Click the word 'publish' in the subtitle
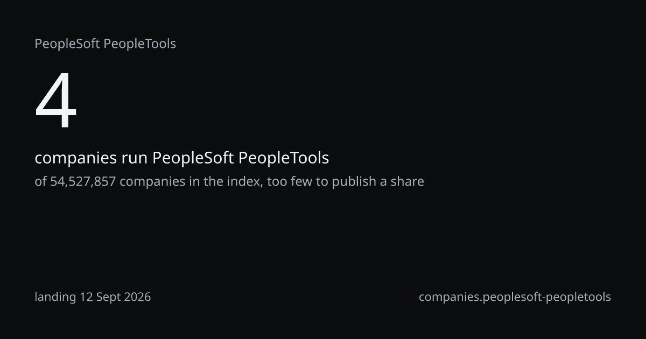 click(355, 181)
